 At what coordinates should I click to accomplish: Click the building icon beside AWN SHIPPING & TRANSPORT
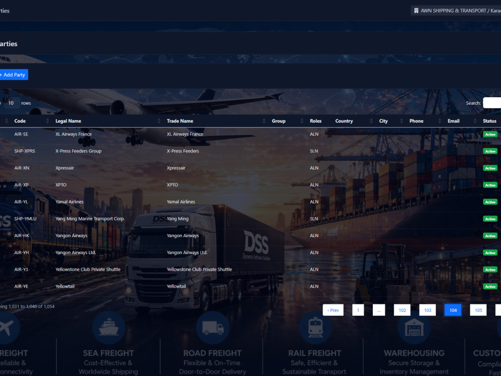[x=416, y=11]
